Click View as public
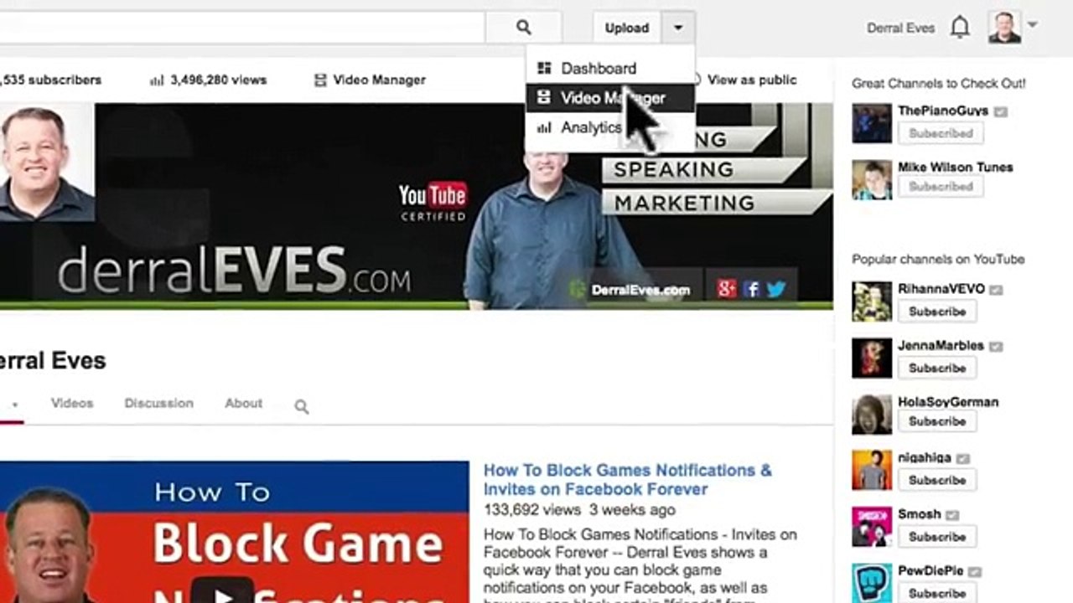 coord(751,80)
